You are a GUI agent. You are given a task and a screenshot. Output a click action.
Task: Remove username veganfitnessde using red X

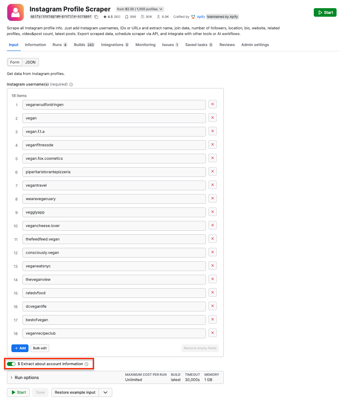tap(212, 145)
